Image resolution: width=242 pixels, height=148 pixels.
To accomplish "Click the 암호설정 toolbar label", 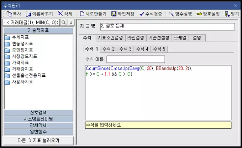I will coord(211,14).
